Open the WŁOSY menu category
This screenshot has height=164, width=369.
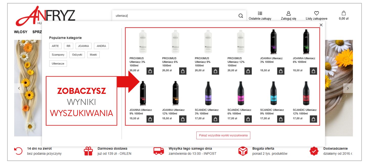pyautogui.click(x=21, y=32)
